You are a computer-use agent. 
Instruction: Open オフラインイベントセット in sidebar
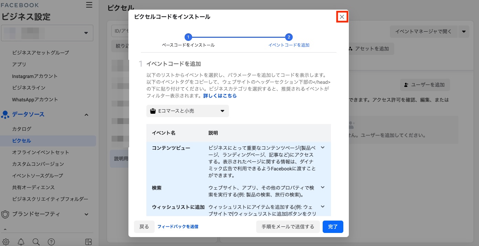(41, 152)
